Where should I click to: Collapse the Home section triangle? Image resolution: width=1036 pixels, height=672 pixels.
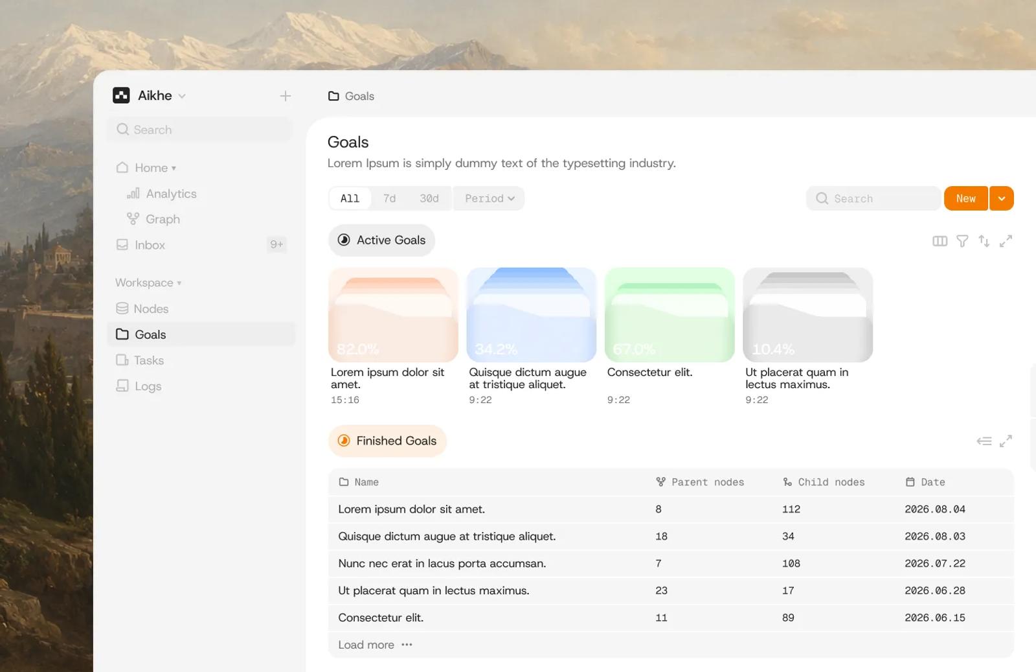(174, 168)
